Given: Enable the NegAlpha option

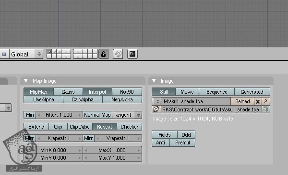Looking at the screenshot, I should (x=122, y=99).
